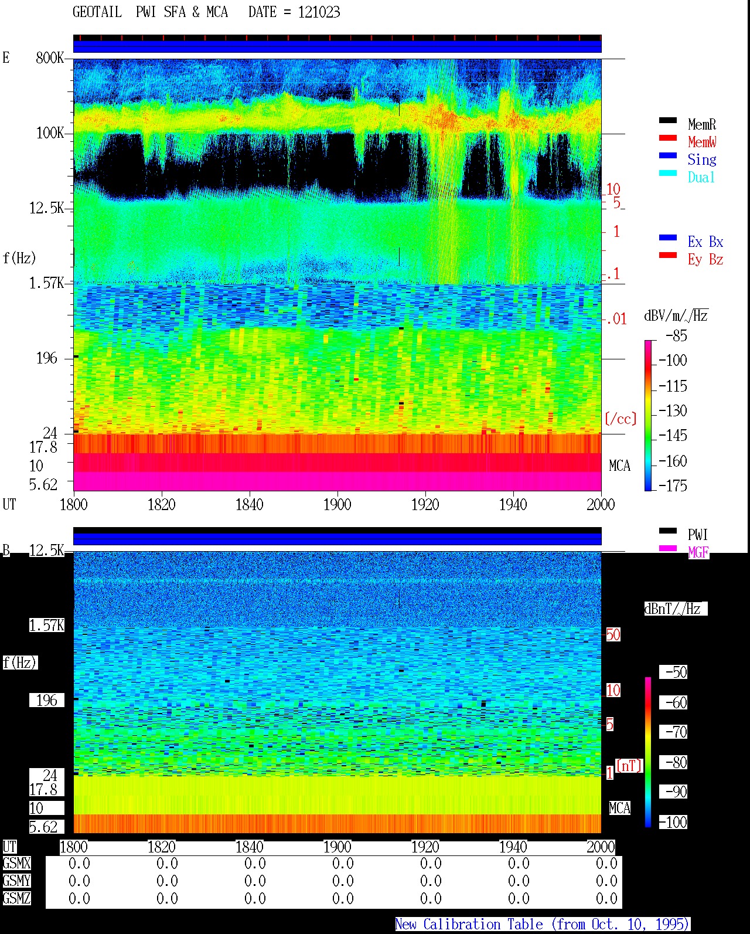Click the [/cc] density scale label
This screenshot has height=934, width=750.
(621, 419)
